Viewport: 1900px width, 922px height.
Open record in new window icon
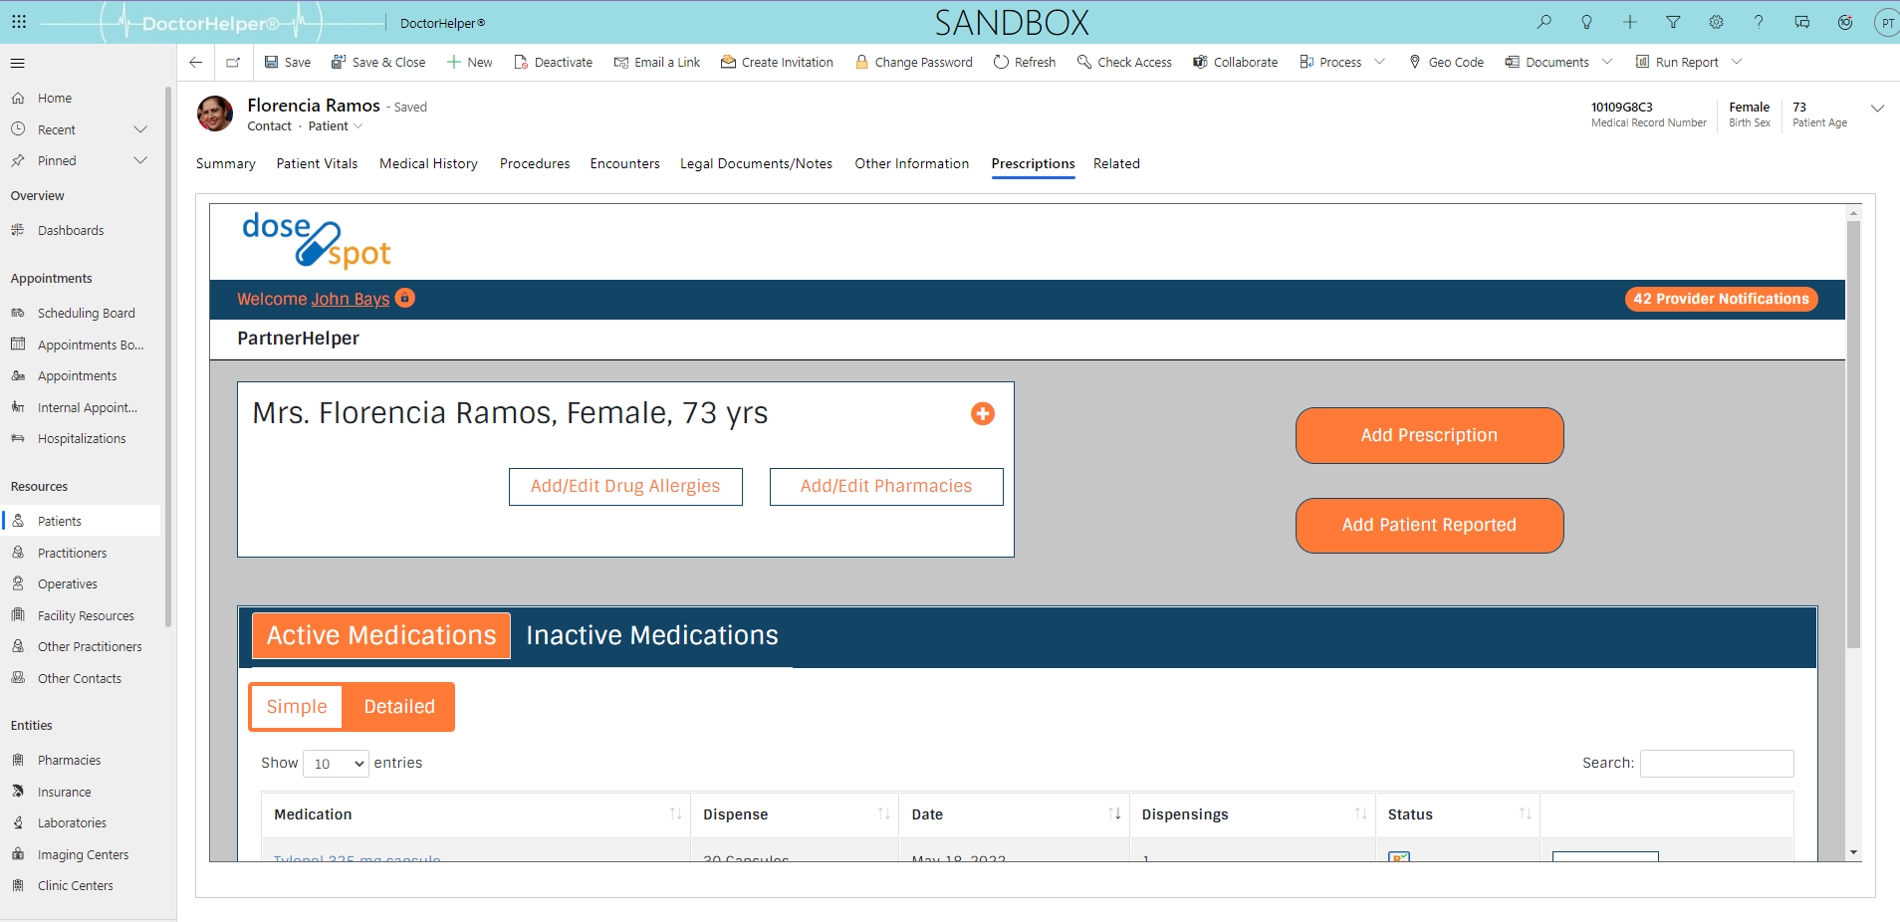pyautogui.click(x=233, y=62)
